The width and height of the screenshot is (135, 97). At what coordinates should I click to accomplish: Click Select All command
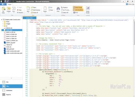point(65,13)
